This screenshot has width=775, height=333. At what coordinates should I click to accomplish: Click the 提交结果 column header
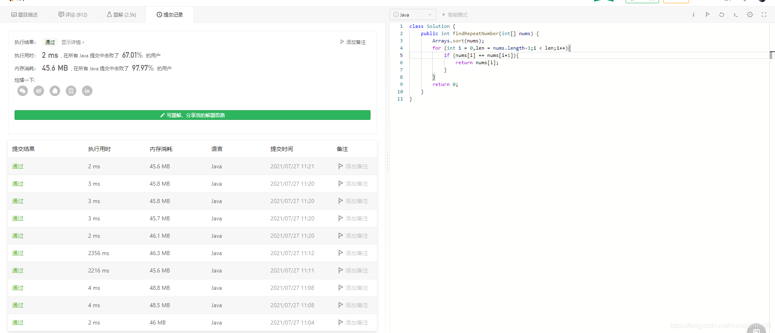(23, 149)
